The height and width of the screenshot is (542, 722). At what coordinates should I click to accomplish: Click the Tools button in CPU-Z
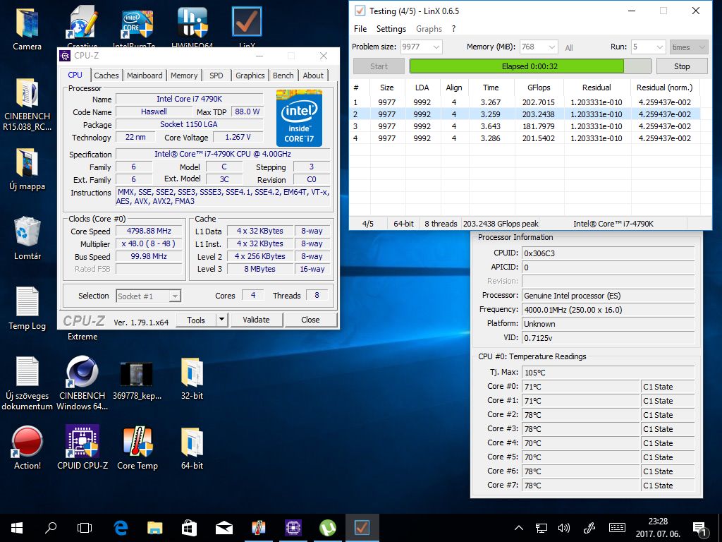pyautogui.click(x=196, y=320)
